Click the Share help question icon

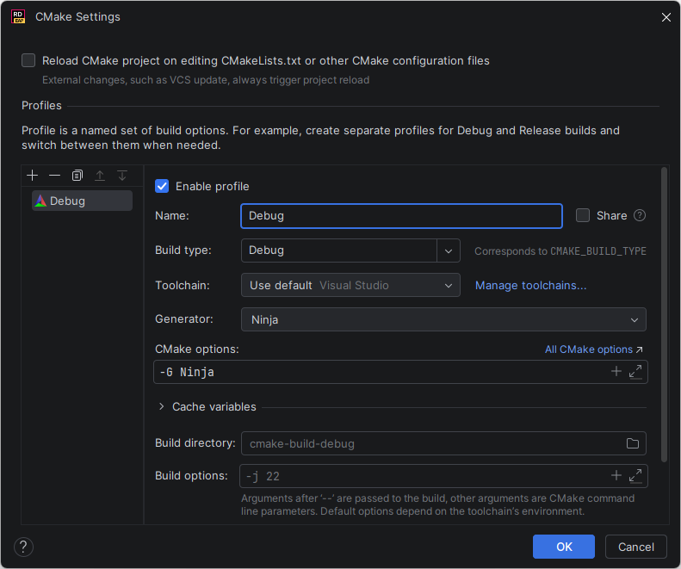coord(640,215)
